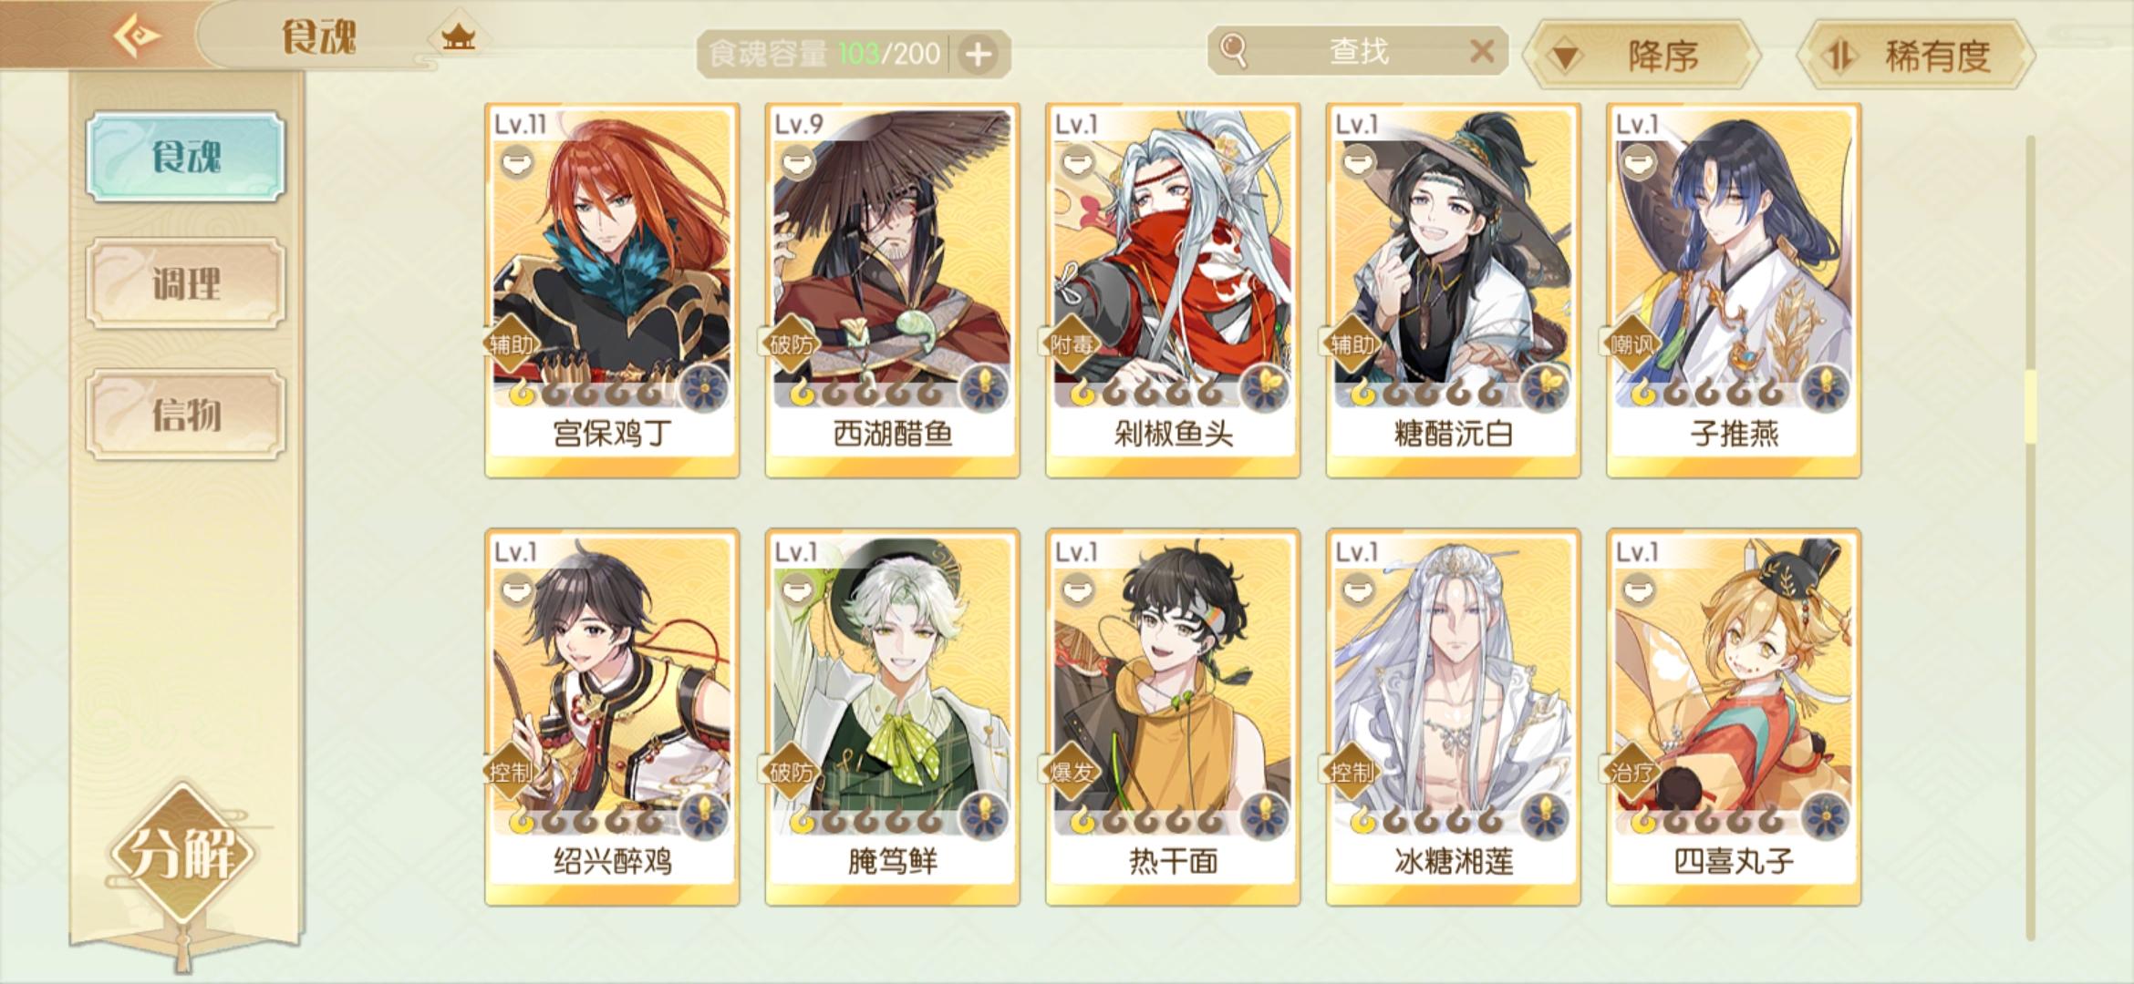Switch to the 调理 tab

coord(186,283)
